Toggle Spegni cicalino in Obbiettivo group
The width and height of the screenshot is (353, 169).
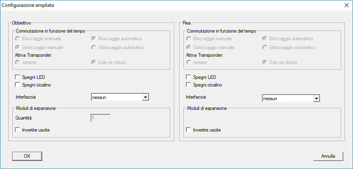point(17,84)
